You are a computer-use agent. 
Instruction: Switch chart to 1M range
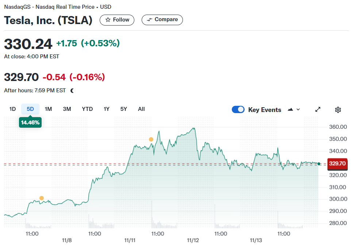coord(48,109)
